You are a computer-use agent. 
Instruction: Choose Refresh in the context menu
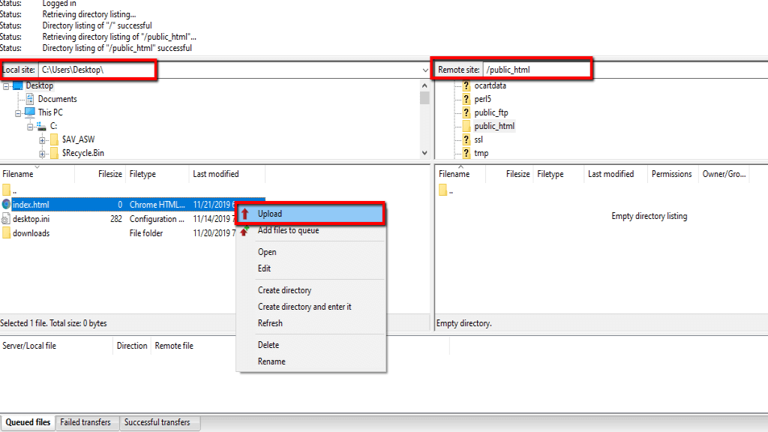coord(311,323)
